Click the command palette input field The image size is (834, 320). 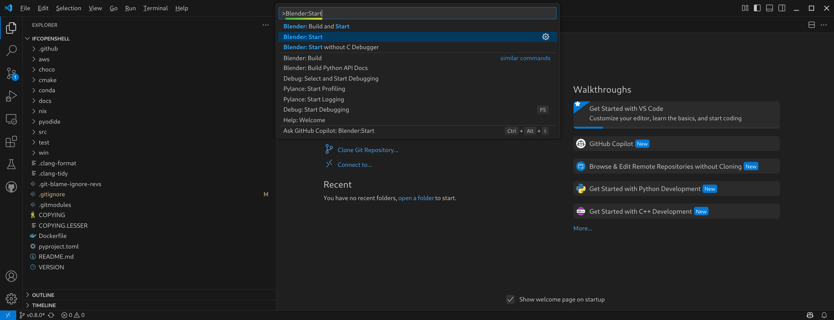click(417, 14)
